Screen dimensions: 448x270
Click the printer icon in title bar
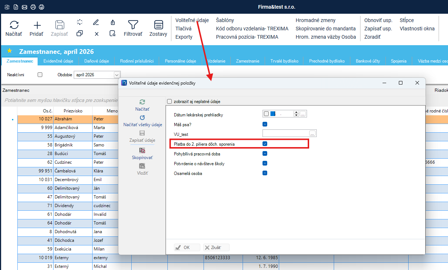[x=33, y=7]
